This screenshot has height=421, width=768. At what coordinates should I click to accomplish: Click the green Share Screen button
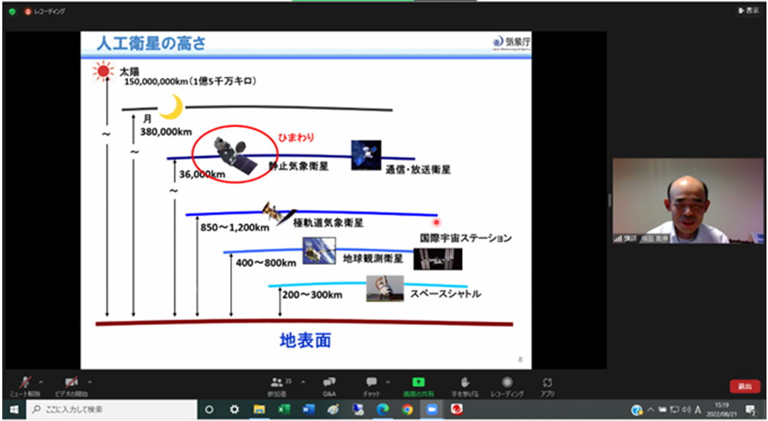[418, 384]
